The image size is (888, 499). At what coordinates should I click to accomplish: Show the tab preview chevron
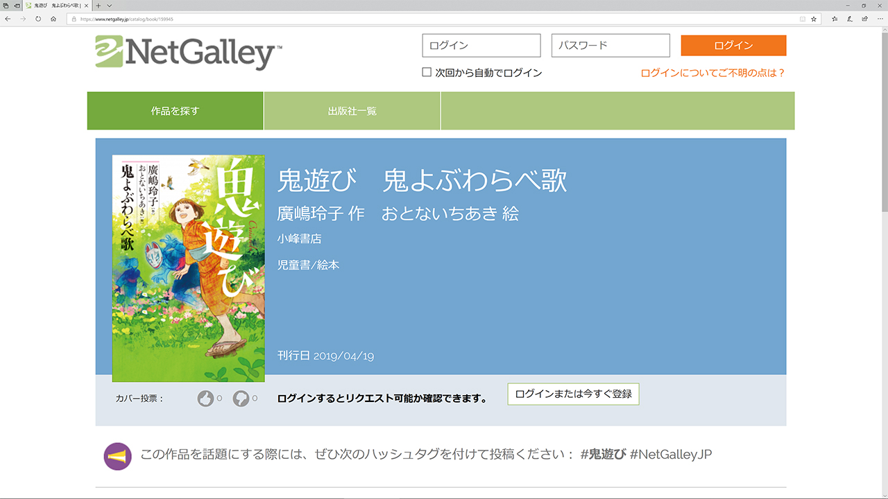pos(110,5)
